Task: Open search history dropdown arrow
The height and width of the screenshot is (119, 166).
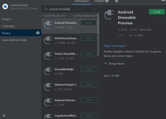Action: pos(47,9)
